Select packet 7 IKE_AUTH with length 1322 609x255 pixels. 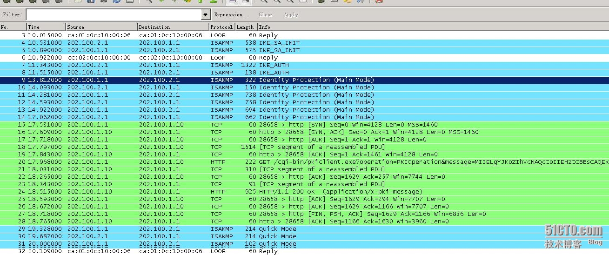click(x=304, y=65)
